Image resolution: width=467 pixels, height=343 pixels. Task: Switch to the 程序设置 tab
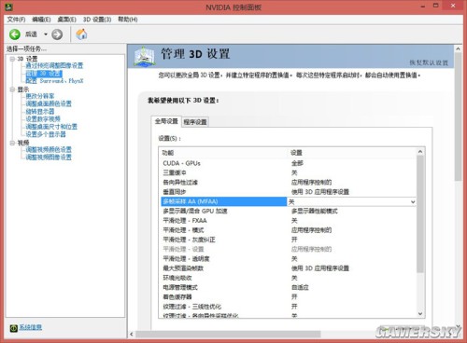click(195, 122)
